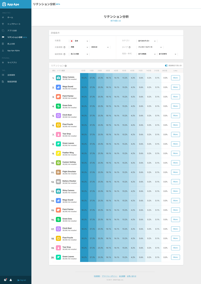Click the flask icon for App Ape Alpha
Screen dimensions: 201x284
[x=3, y=51]
